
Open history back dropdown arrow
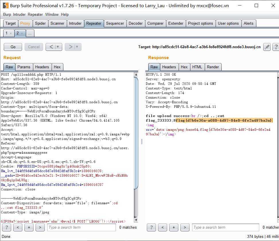58,47
